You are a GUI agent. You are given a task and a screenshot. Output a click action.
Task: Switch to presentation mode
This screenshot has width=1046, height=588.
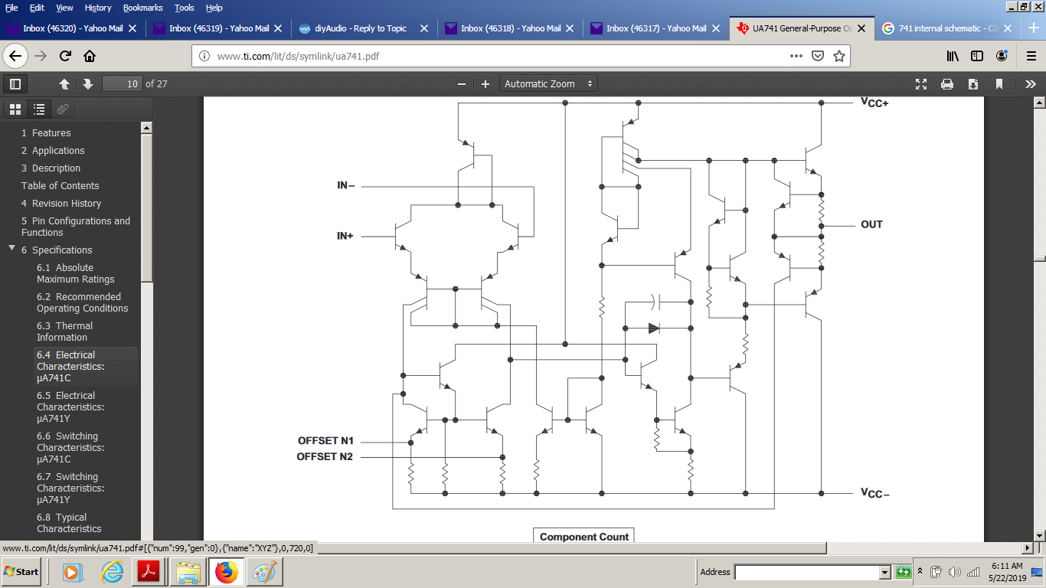click(921, 84)
